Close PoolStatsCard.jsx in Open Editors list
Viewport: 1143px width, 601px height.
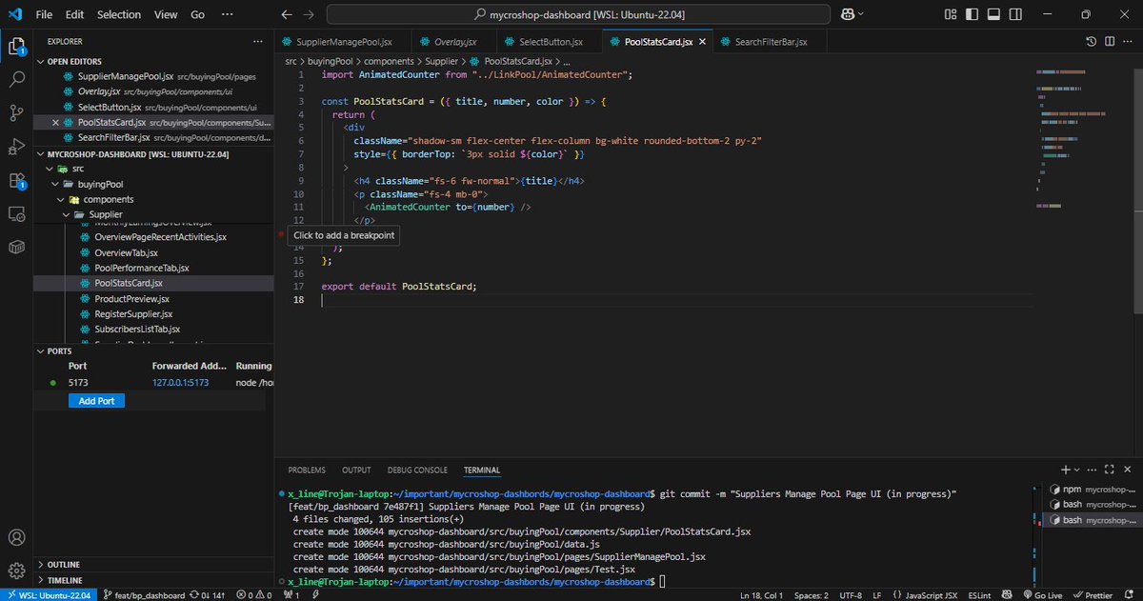coord(55,122)
